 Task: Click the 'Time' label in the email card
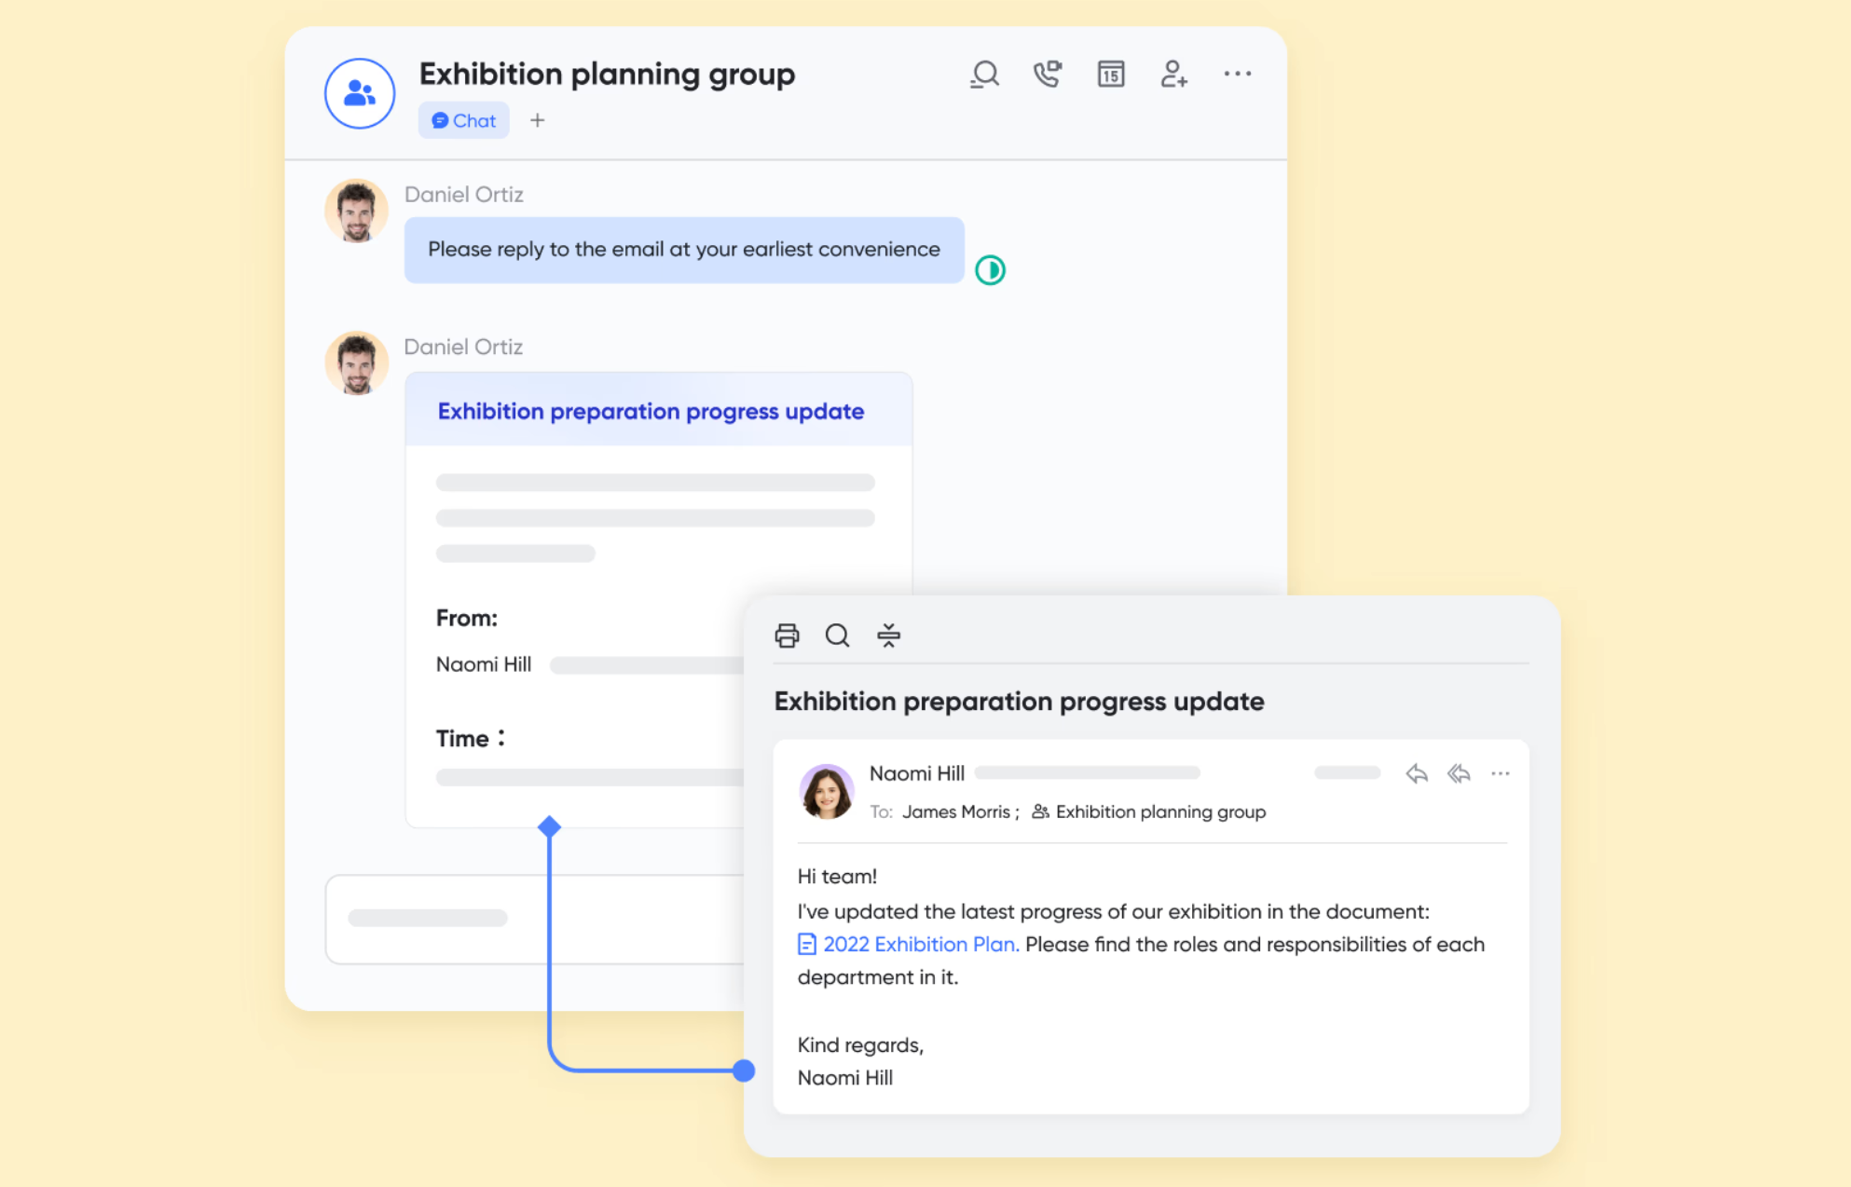click(x=471, y=738)
